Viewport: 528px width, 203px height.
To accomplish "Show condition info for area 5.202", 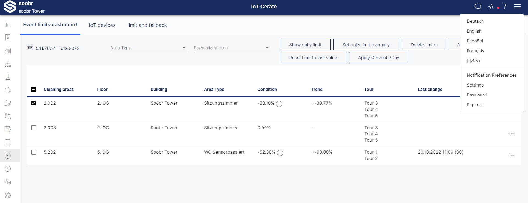I will 280,153.
